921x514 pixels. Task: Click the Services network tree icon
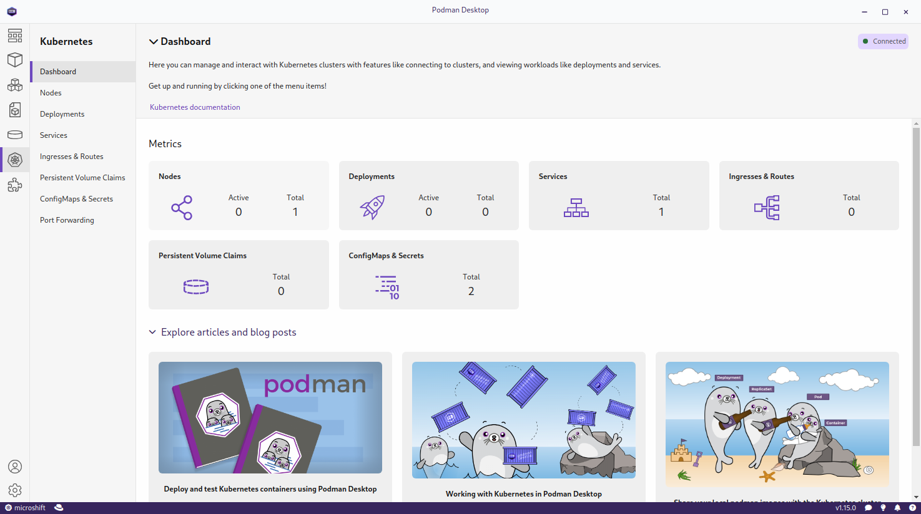(576, 208)
